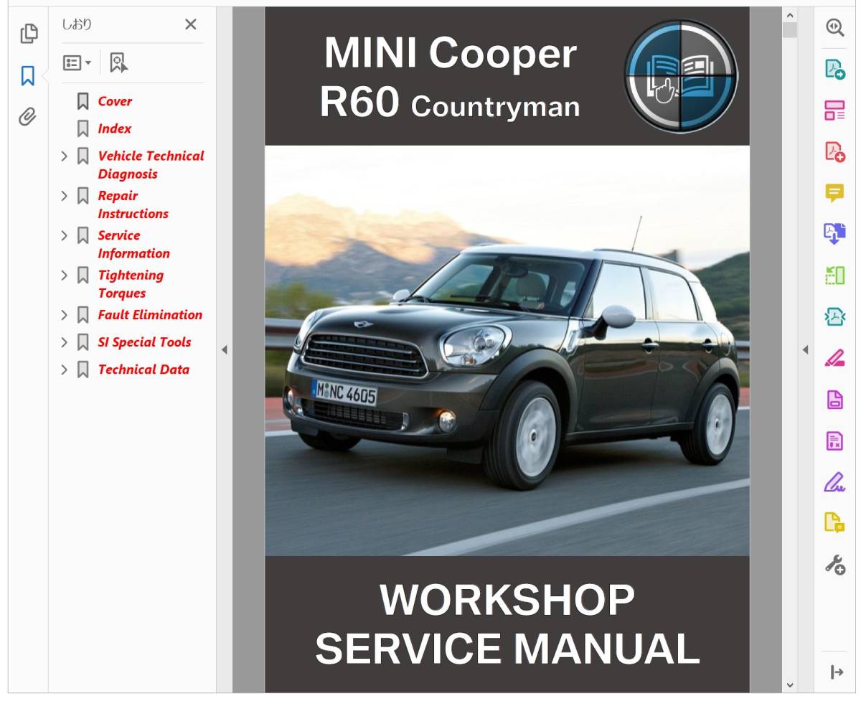Open the Organize Pages tool icon
This screenshot has width=861, height=701.
(x=834, y=275)
